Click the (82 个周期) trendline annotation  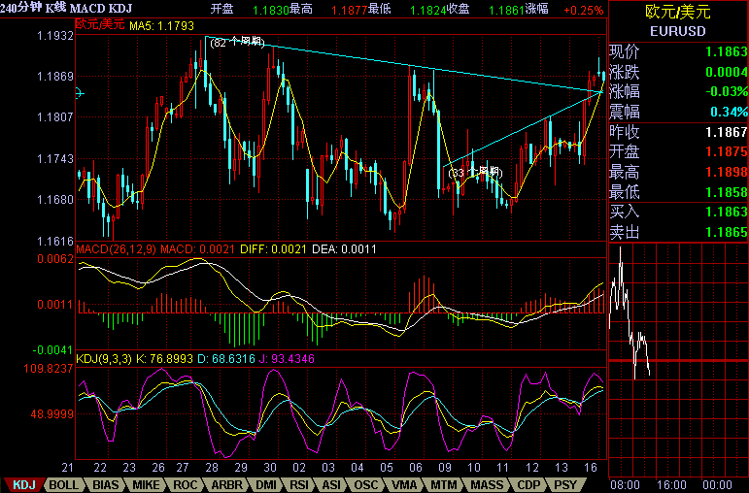237,43
